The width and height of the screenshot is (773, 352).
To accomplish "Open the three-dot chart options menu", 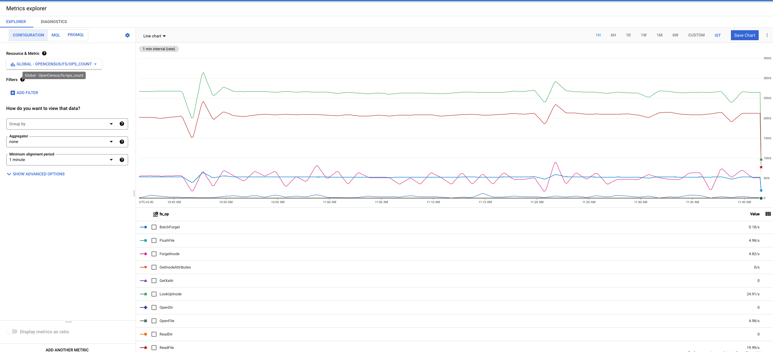I will click(x=767, y=35).
